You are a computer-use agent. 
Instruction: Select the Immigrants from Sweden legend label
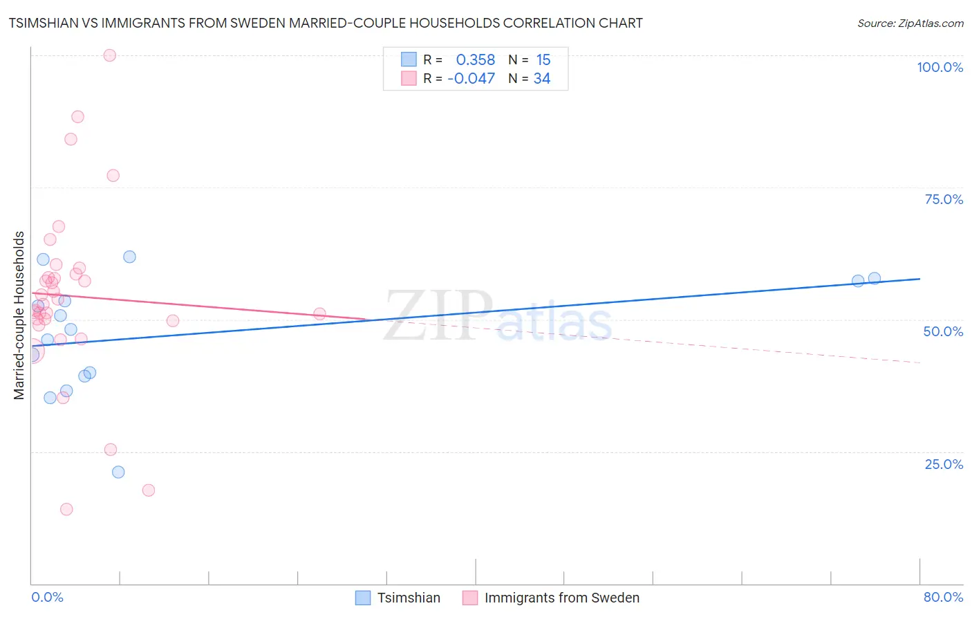tap(562, 598)
